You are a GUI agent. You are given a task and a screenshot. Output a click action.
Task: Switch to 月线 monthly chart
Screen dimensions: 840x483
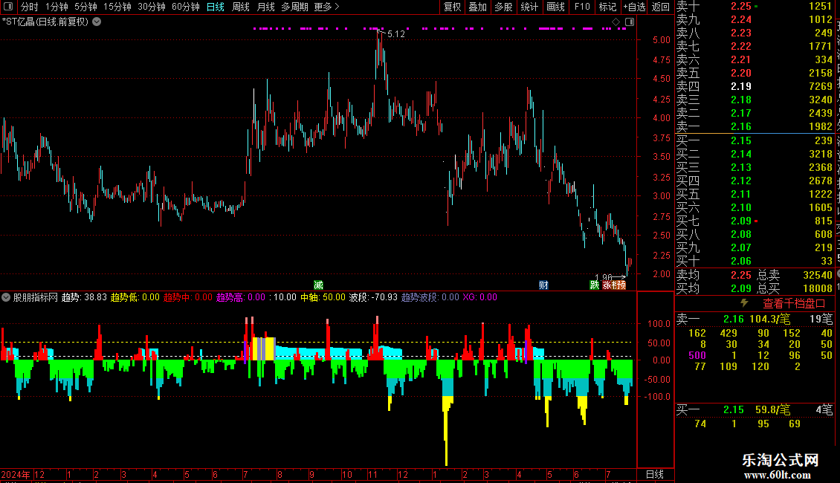(x=265, y=7)
